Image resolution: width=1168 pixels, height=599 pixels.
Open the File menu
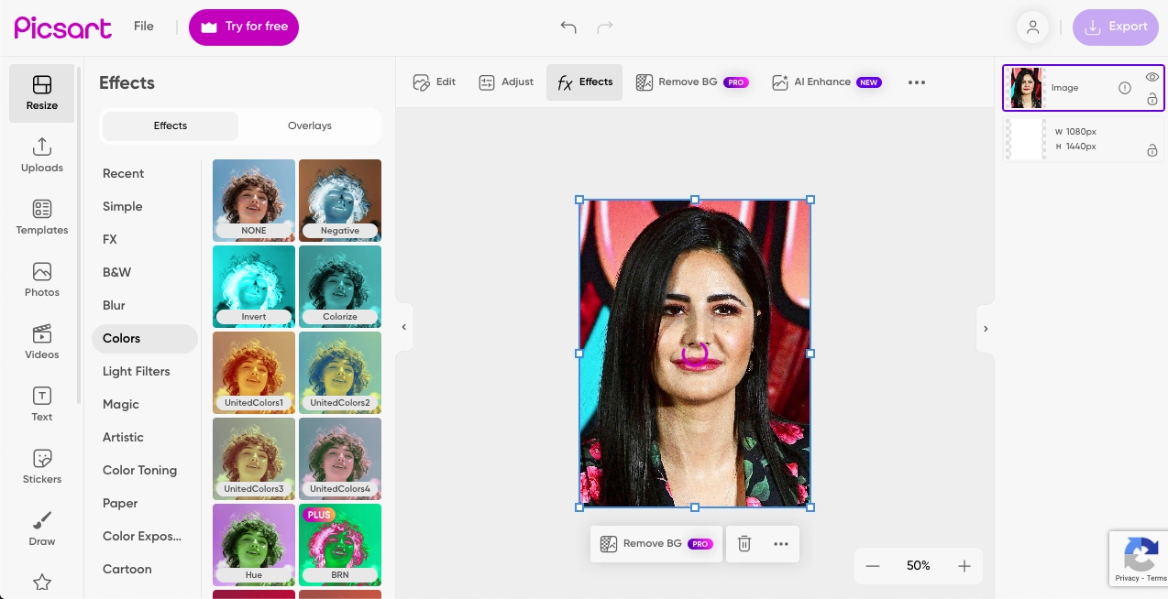pyautogui.click(x=144, y=27)
